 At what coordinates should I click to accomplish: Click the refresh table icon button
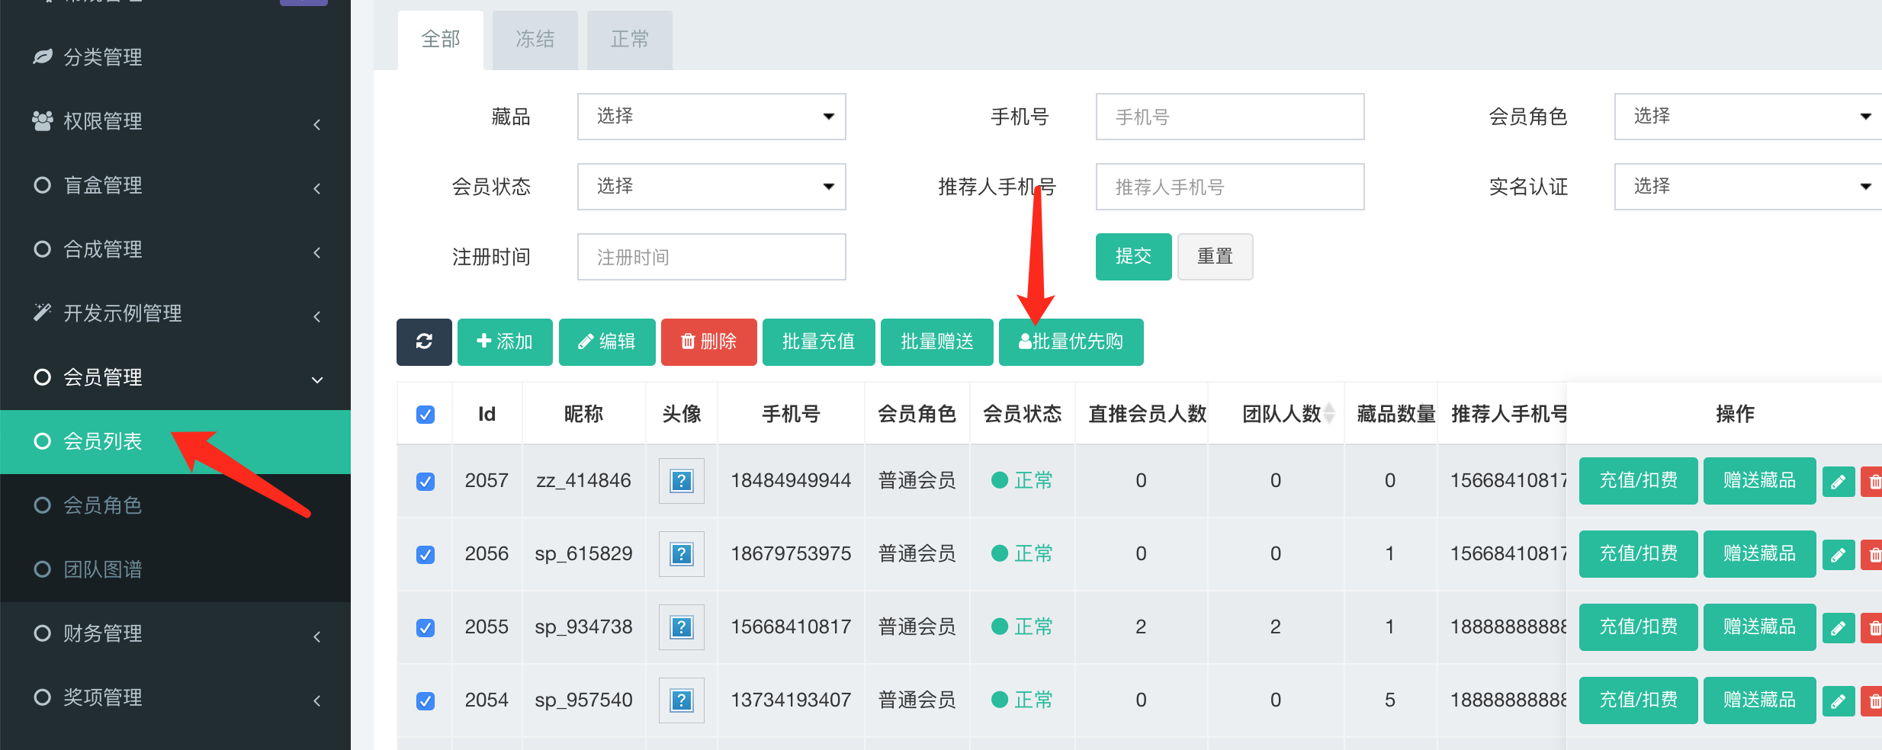click(x=424, y=341)
